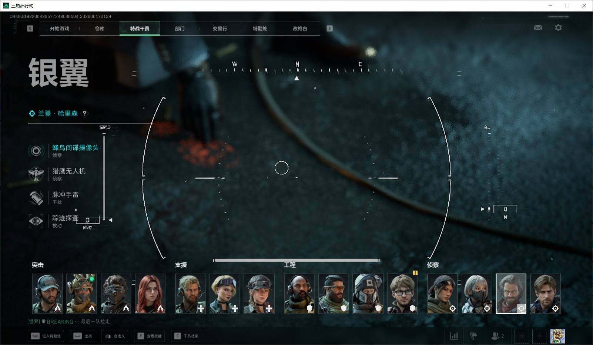593x345 pixels.
Task: Click the second empty squad slot plus
Action: point(540,336)
